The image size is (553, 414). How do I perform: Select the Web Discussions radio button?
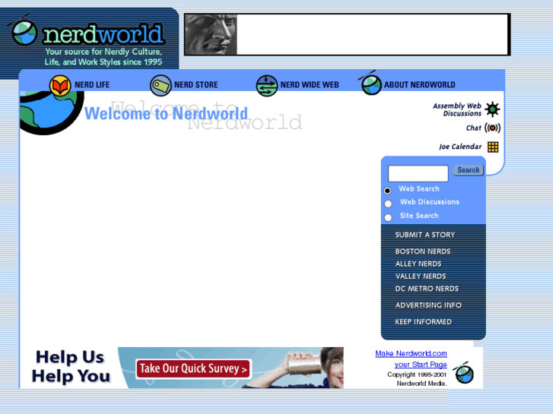[x=388, y=204]
